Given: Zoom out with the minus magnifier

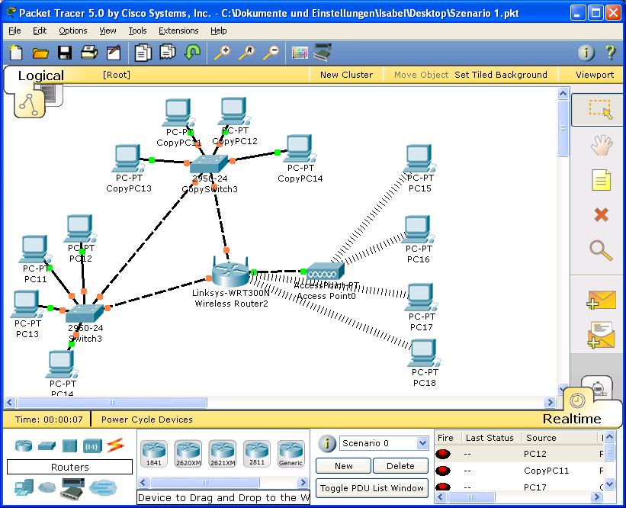Looking at the screenshot, I should [271, 53].
